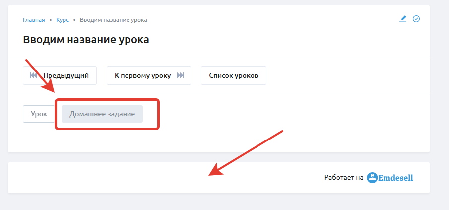449x210 pixels.
Task: Open the Главная breadcrumb link
Action: point(34,20)
